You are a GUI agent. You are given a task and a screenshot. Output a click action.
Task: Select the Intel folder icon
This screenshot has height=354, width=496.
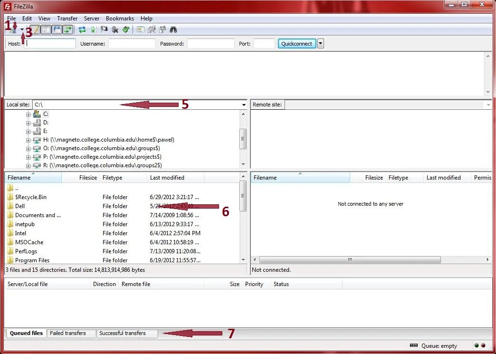tap(10, 233)
